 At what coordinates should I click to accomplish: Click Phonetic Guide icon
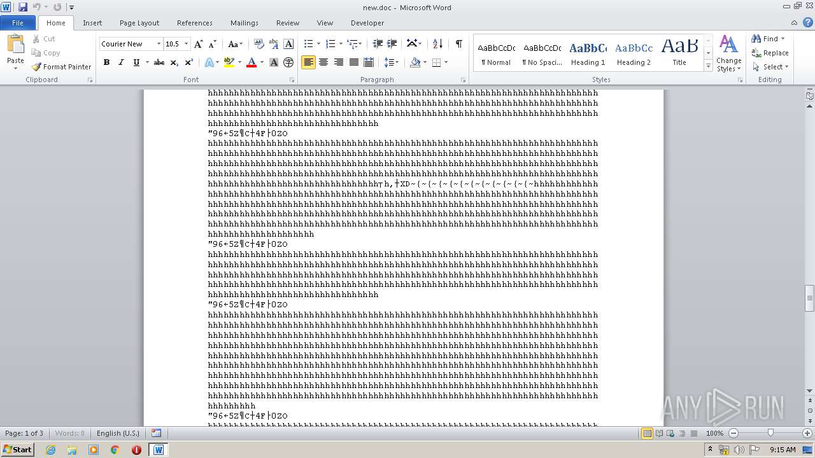click(x=274, y=44)
